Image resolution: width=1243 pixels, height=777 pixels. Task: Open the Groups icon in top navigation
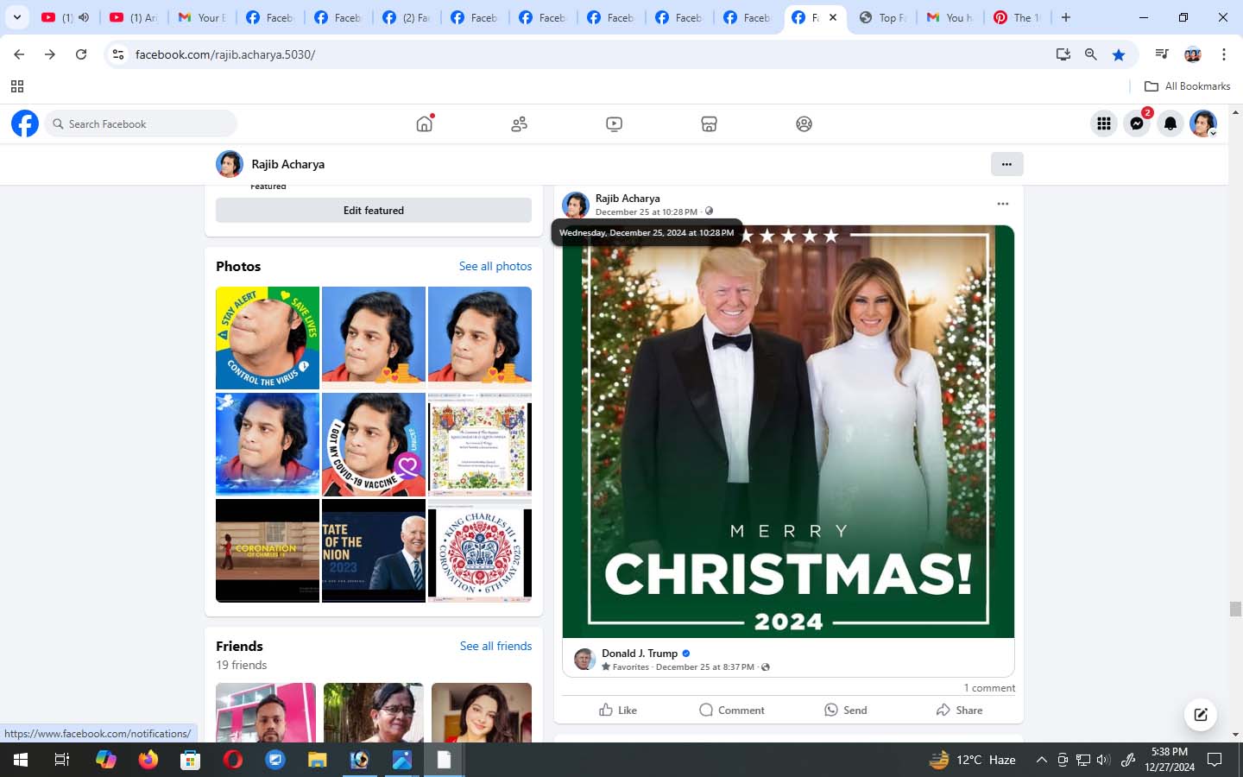point(804,123)
